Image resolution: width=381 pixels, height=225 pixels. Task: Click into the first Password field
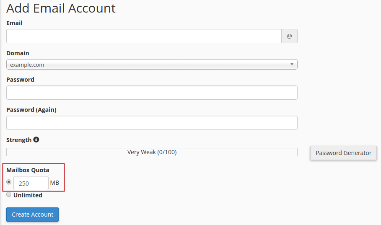tap(152, 93)
